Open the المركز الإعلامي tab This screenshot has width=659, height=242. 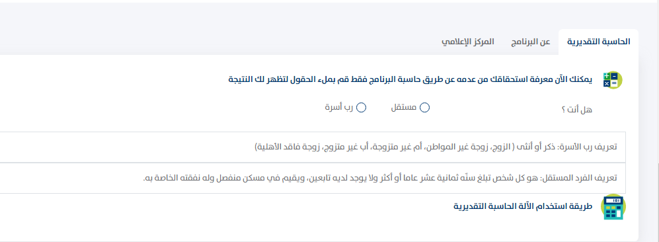467,42
